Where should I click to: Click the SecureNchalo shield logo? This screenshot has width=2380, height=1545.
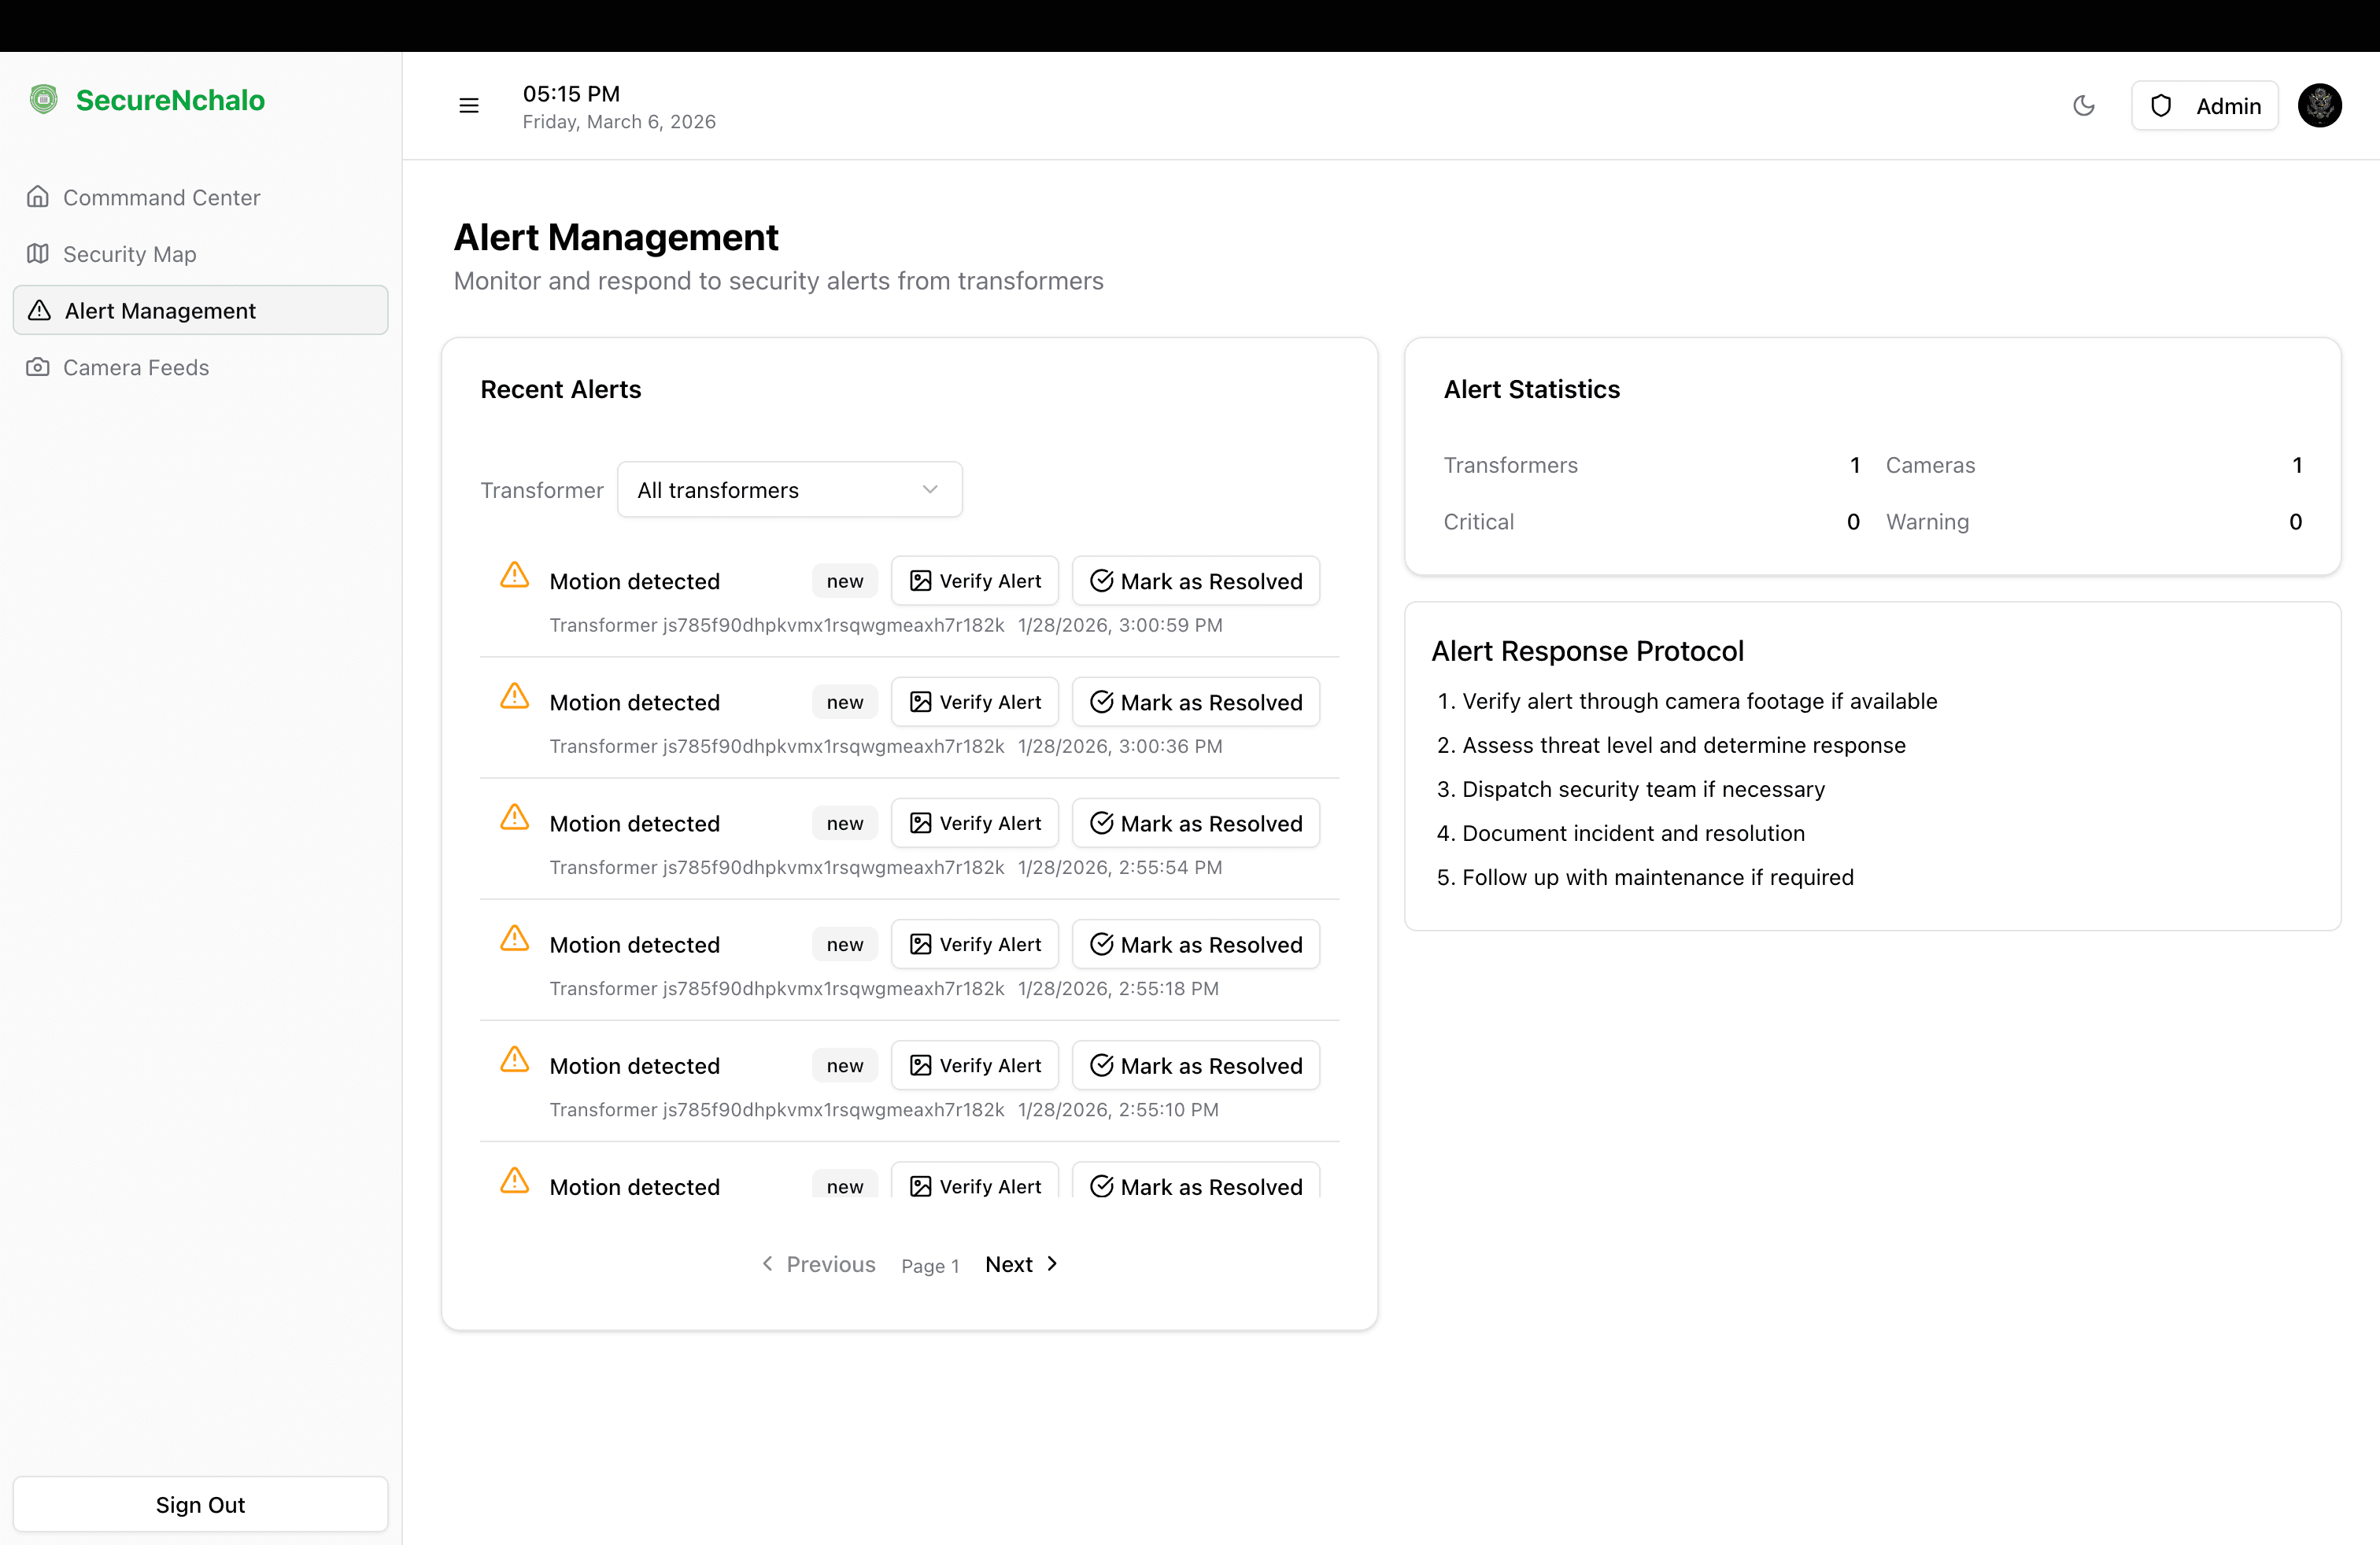pyautogui.click(x=43, y=99)
